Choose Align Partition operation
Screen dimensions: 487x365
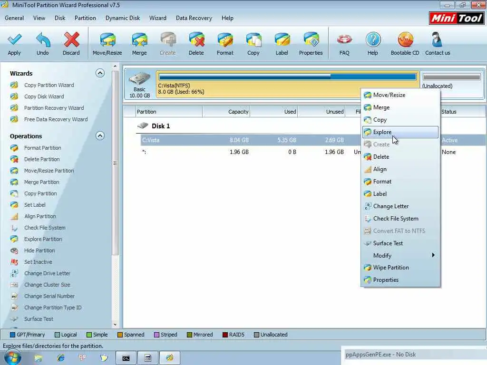click(x=40, y=216)
